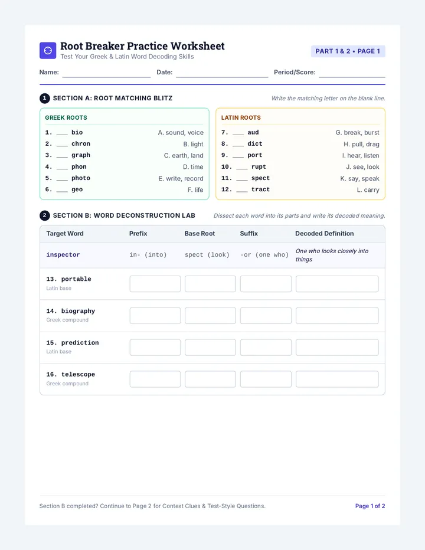
Task: Click the 'SECTION B: WORD DECONSTRUCTION LAB' heading
Action: pos(124,215)
